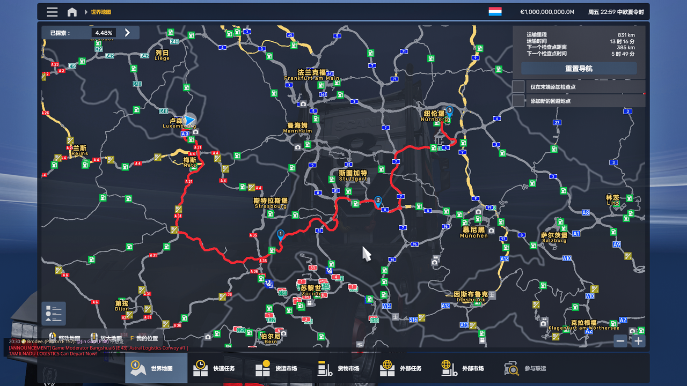Click the ferry port icon north of Zürich
687x386 pixels.
click(x=328, y=270)
